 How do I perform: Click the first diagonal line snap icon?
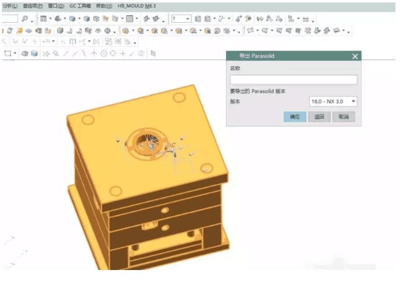tap(66, 54)
